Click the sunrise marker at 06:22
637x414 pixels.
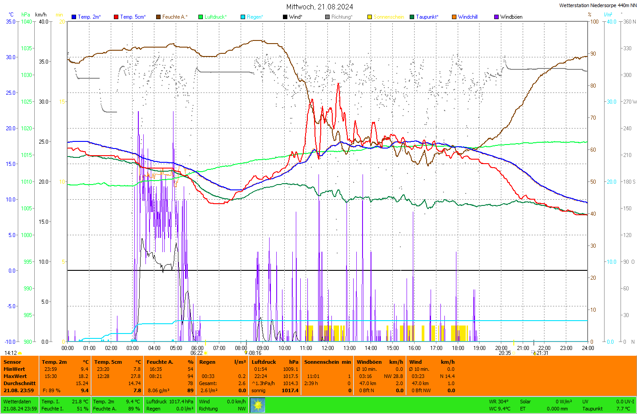(206, 353)
